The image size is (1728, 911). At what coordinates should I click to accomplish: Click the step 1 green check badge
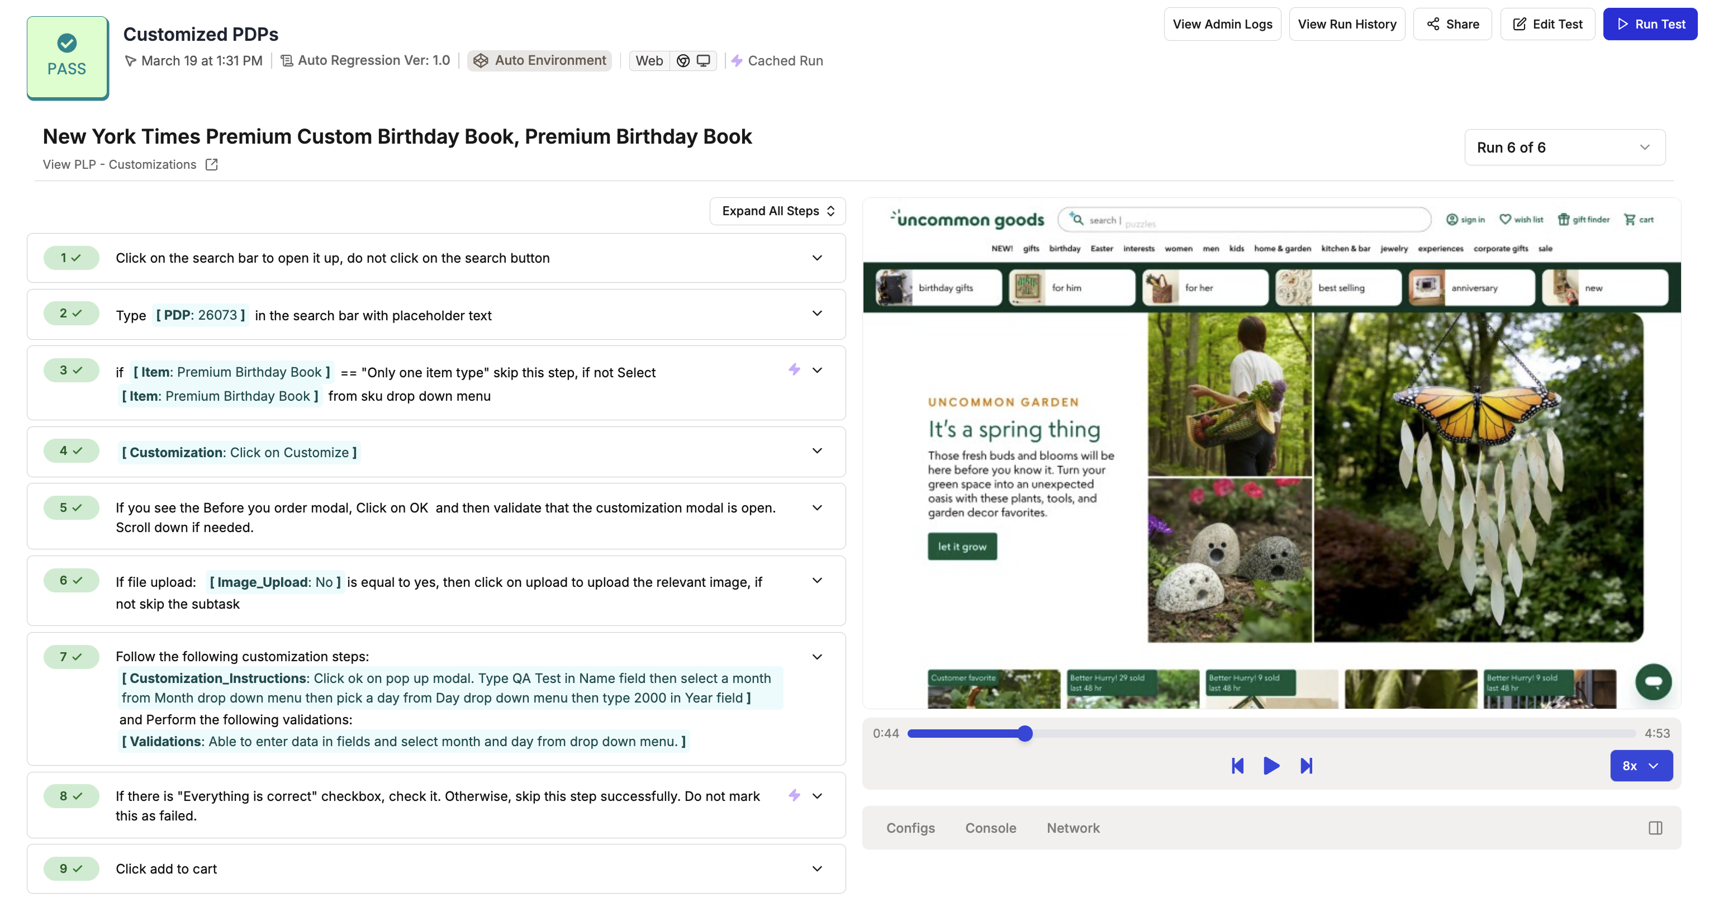tap(71, 258)
